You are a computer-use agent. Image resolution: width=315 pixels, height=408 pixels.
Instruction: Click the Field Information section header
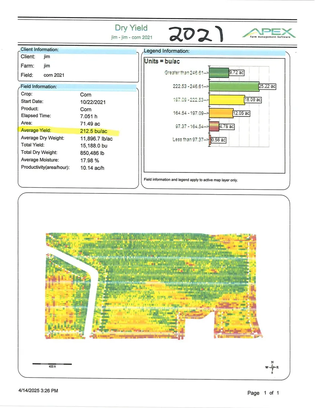click(39, 86)
